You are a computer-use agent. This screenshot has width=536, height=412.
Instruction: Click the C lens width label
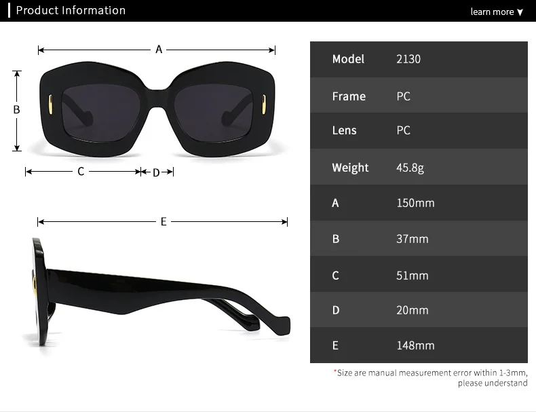(x=81, y=171)
